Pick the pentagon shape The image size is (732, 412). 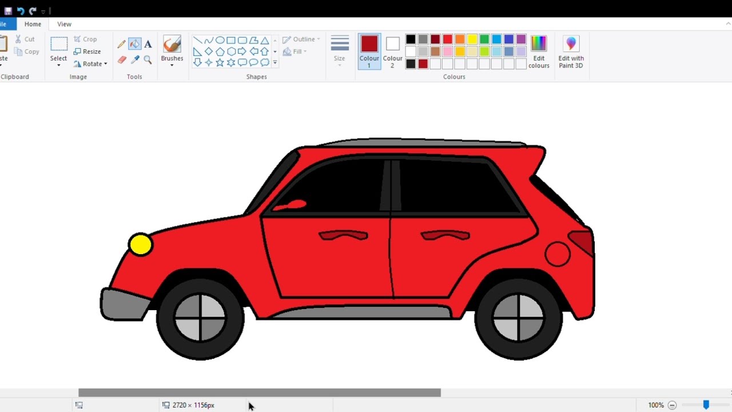pos(220,51)
